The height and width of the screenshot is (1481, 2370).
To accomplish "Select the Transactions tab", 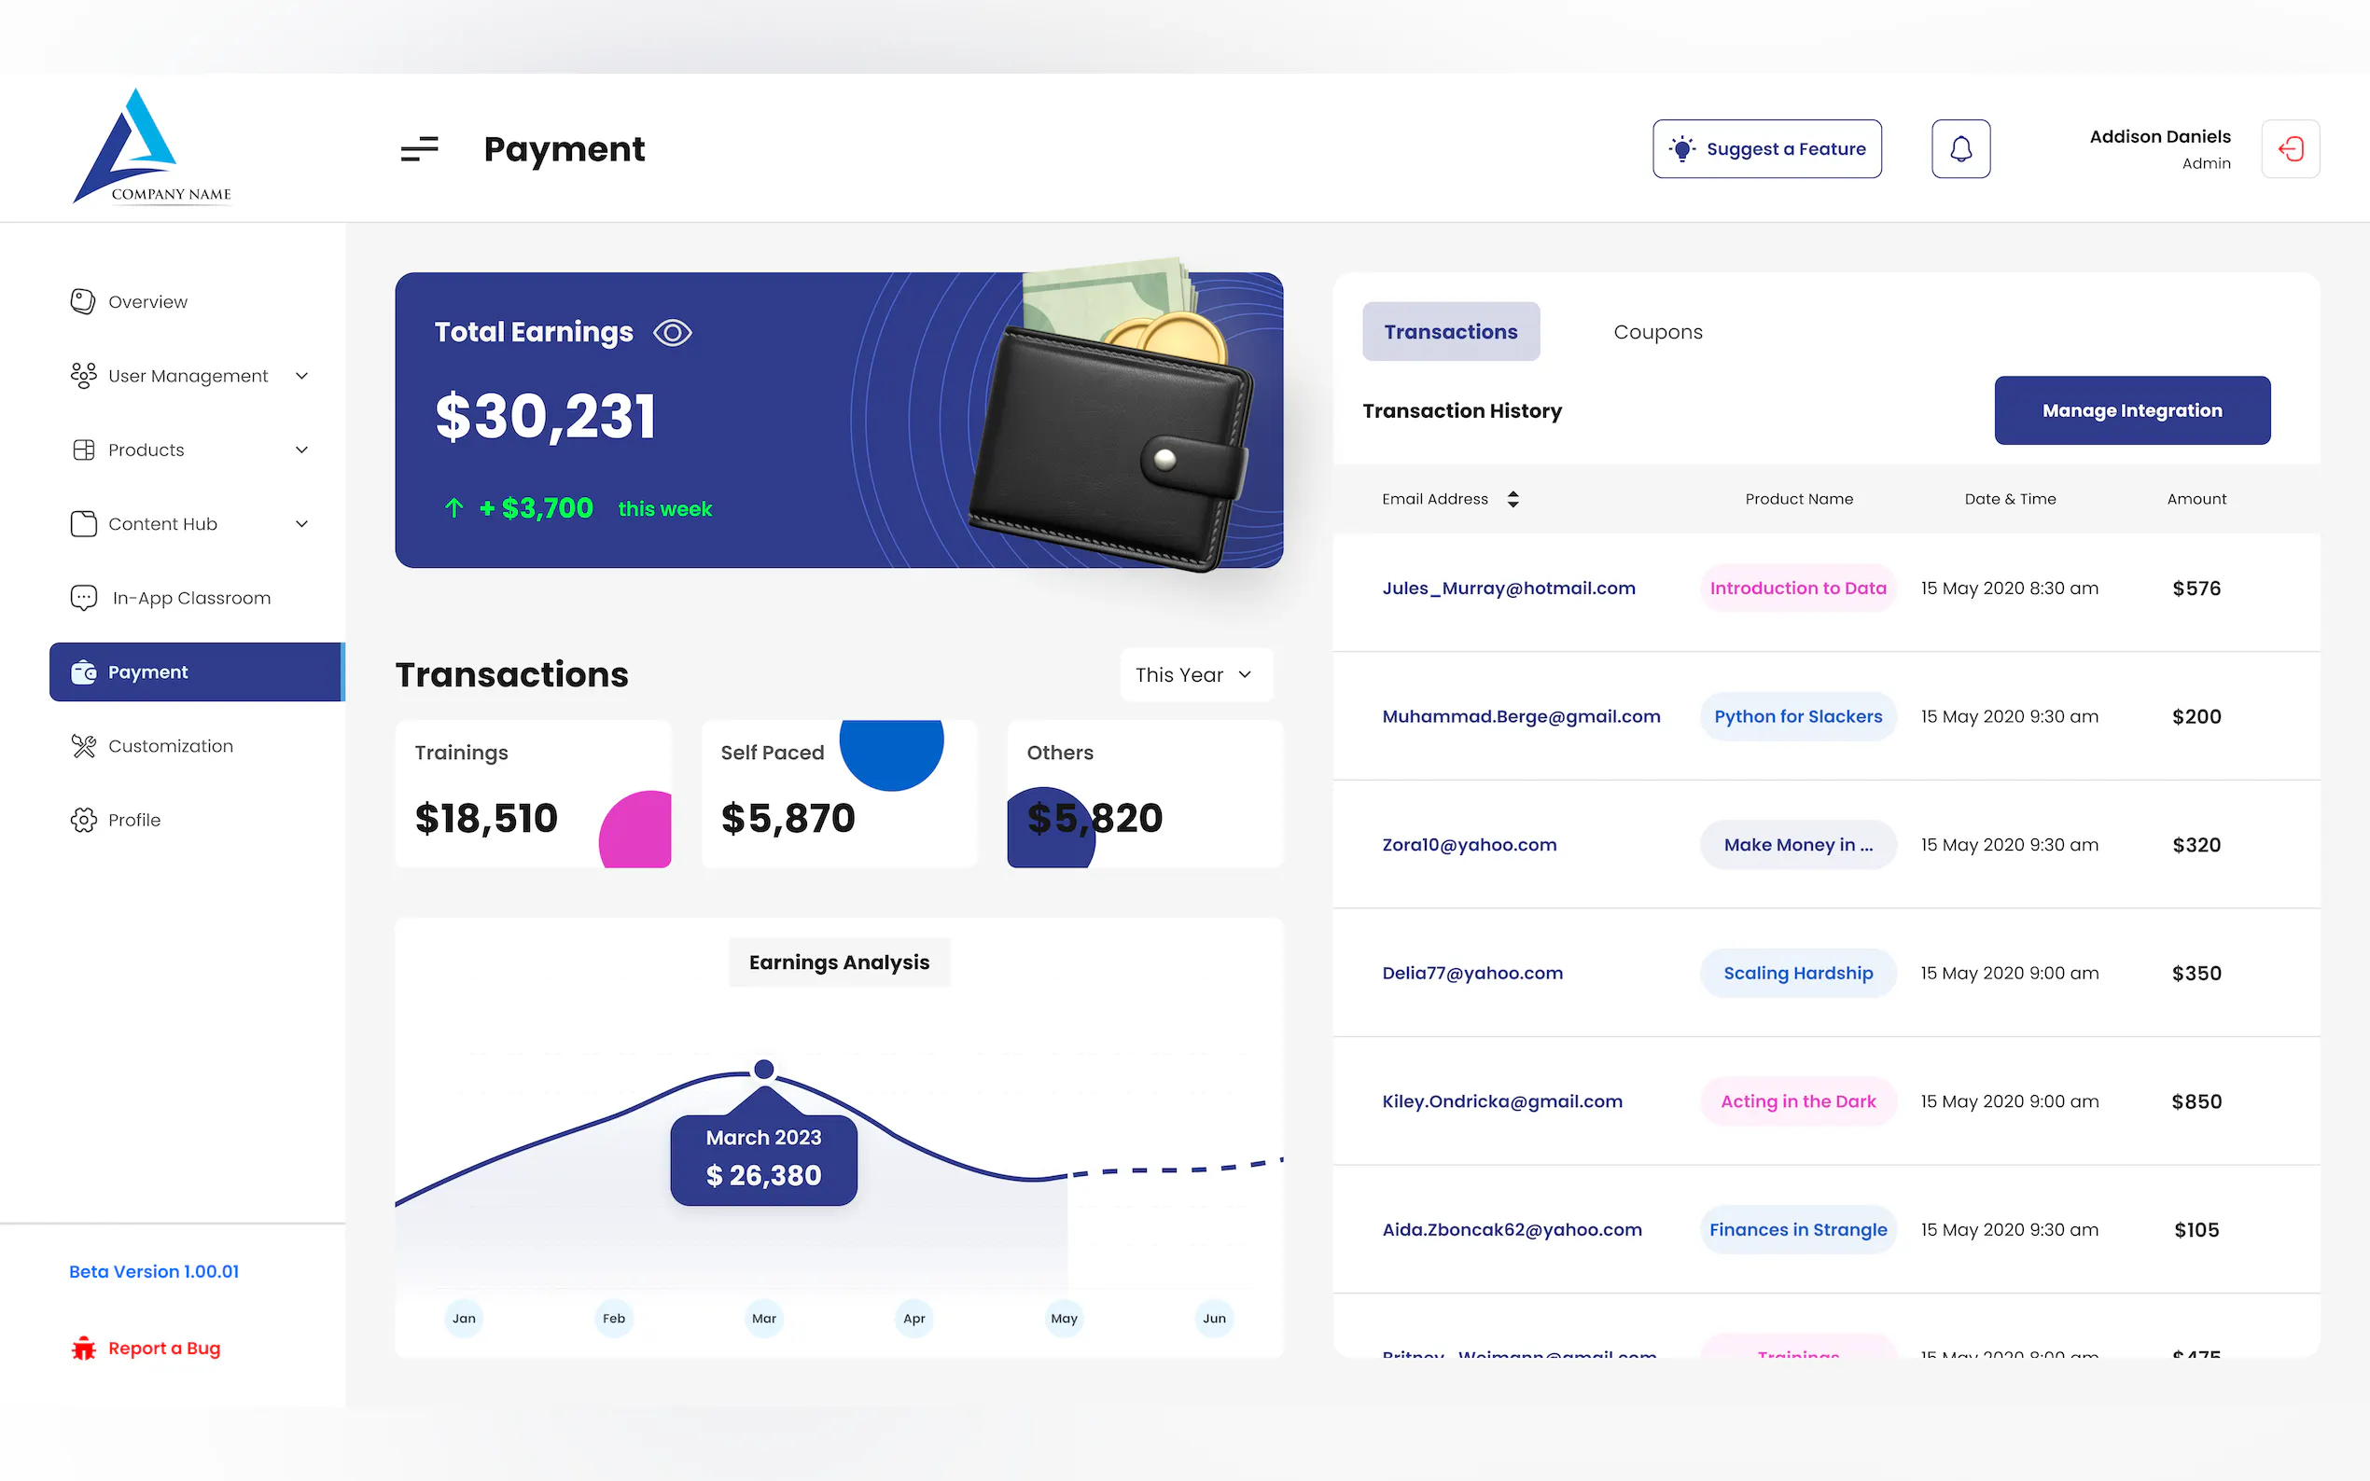I will tap(1450, 332).
